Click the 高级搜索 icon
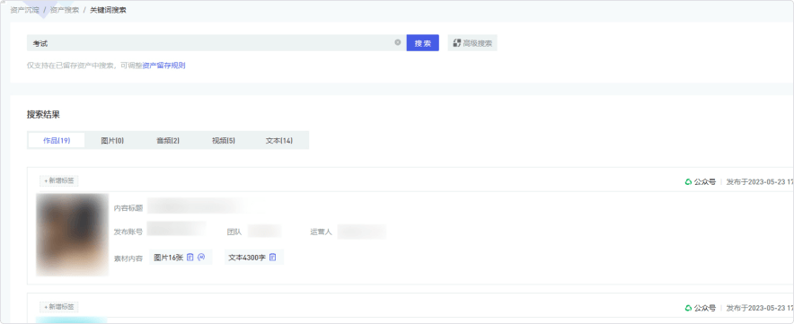The image size is (794, 324). click(x=457, y=43)
